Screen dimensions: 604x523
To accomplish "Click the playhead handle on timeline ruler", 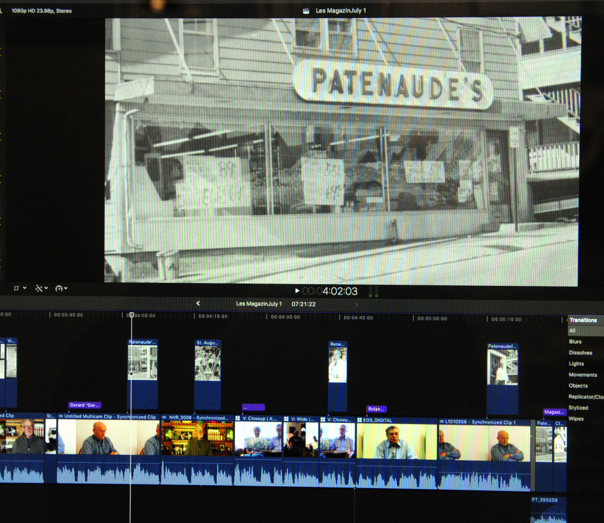I will (131, 315).
